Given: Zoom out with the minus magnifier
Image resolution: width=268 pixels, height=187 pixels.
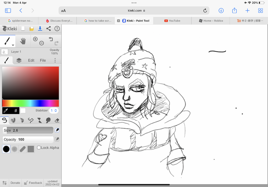Looking at the screenshot, I should tap(42, 43).
